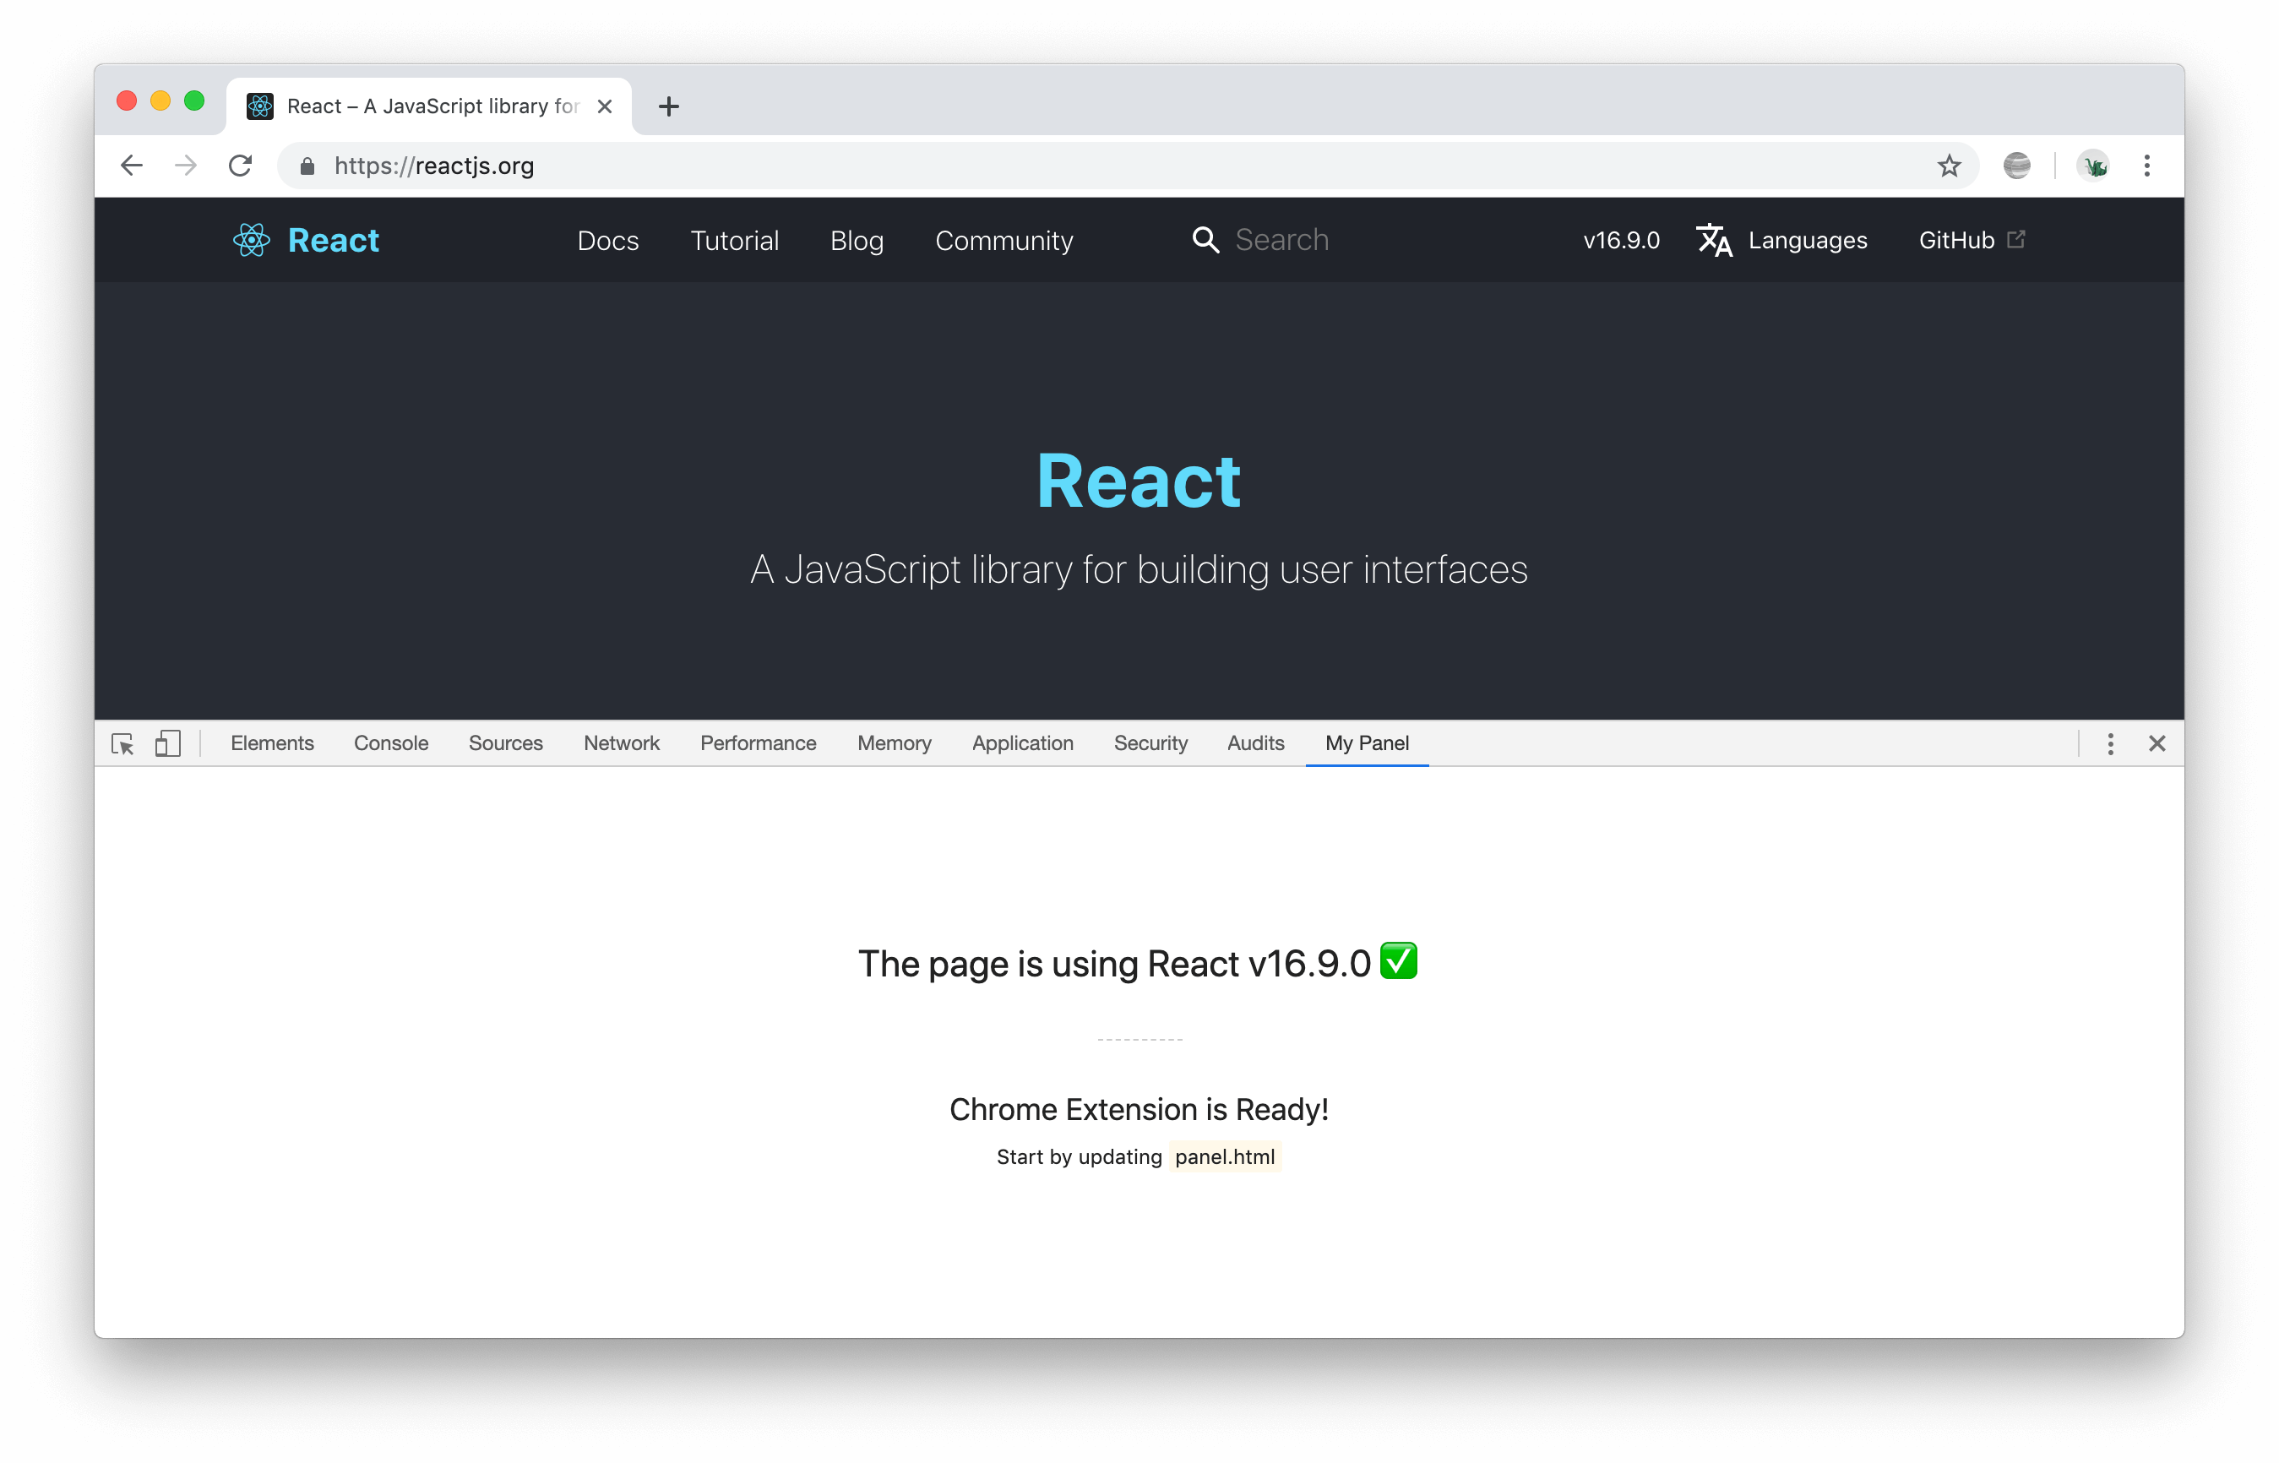Screen dimensions: 2279x1463
Task: Click the user profile avatar in Chrome toolbar
Action: coord(2095,165)
